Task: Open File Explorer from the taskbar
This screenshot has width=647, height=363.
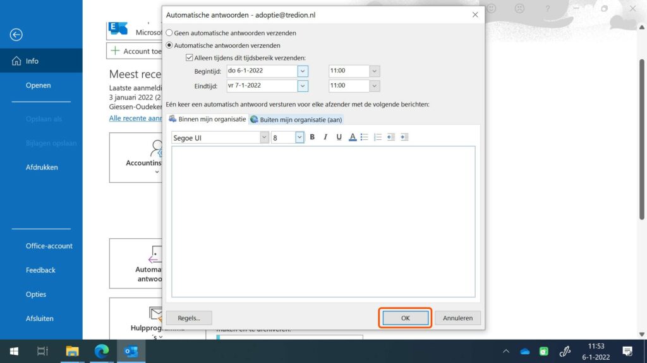Action: pos(72,351)
